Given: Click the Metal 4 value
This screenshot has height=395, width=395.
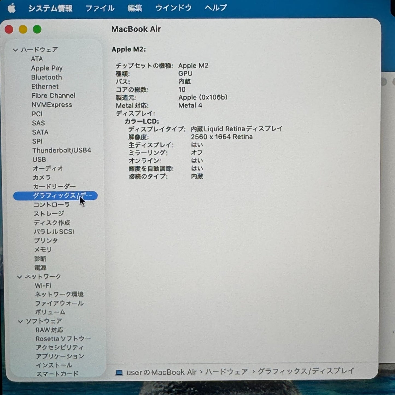Looking at the screenshot, I should (x=190, y=106).
